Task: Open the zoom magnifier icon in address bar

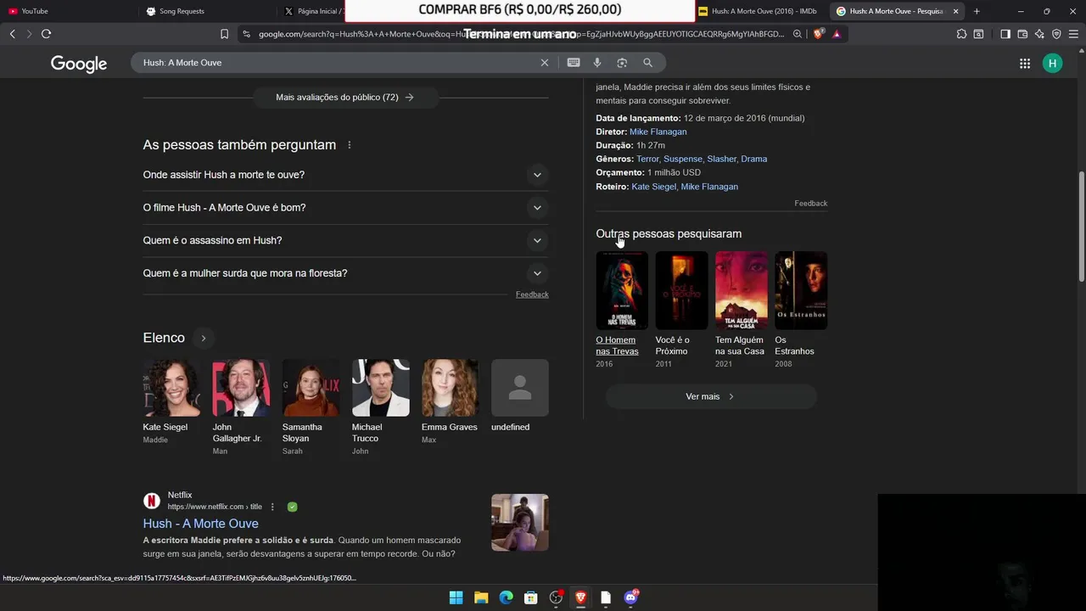Action: [x=798, y=34]
